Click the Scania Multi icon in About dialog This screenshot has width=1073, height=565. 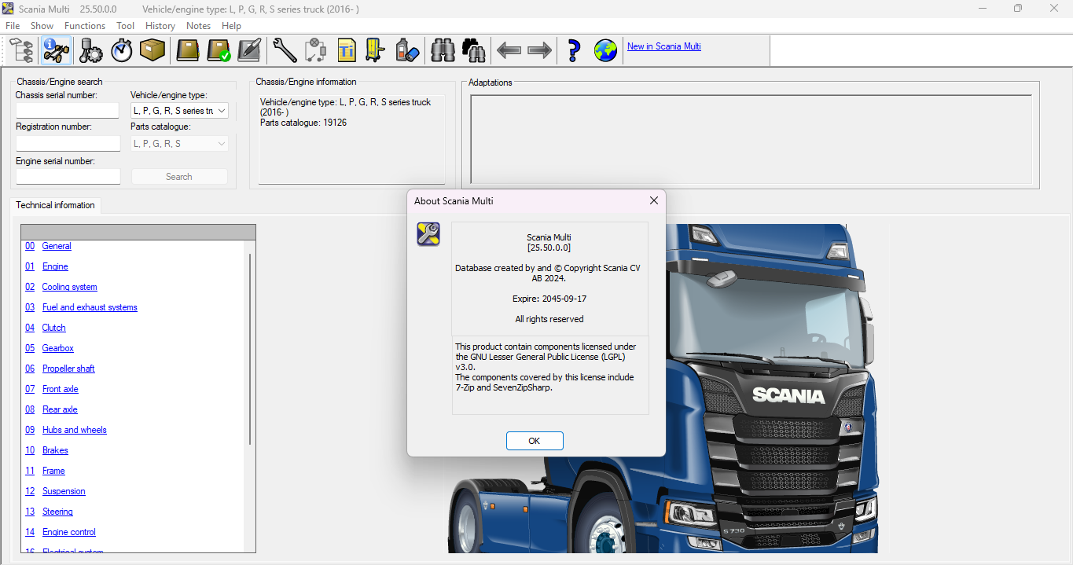[428, 234]
